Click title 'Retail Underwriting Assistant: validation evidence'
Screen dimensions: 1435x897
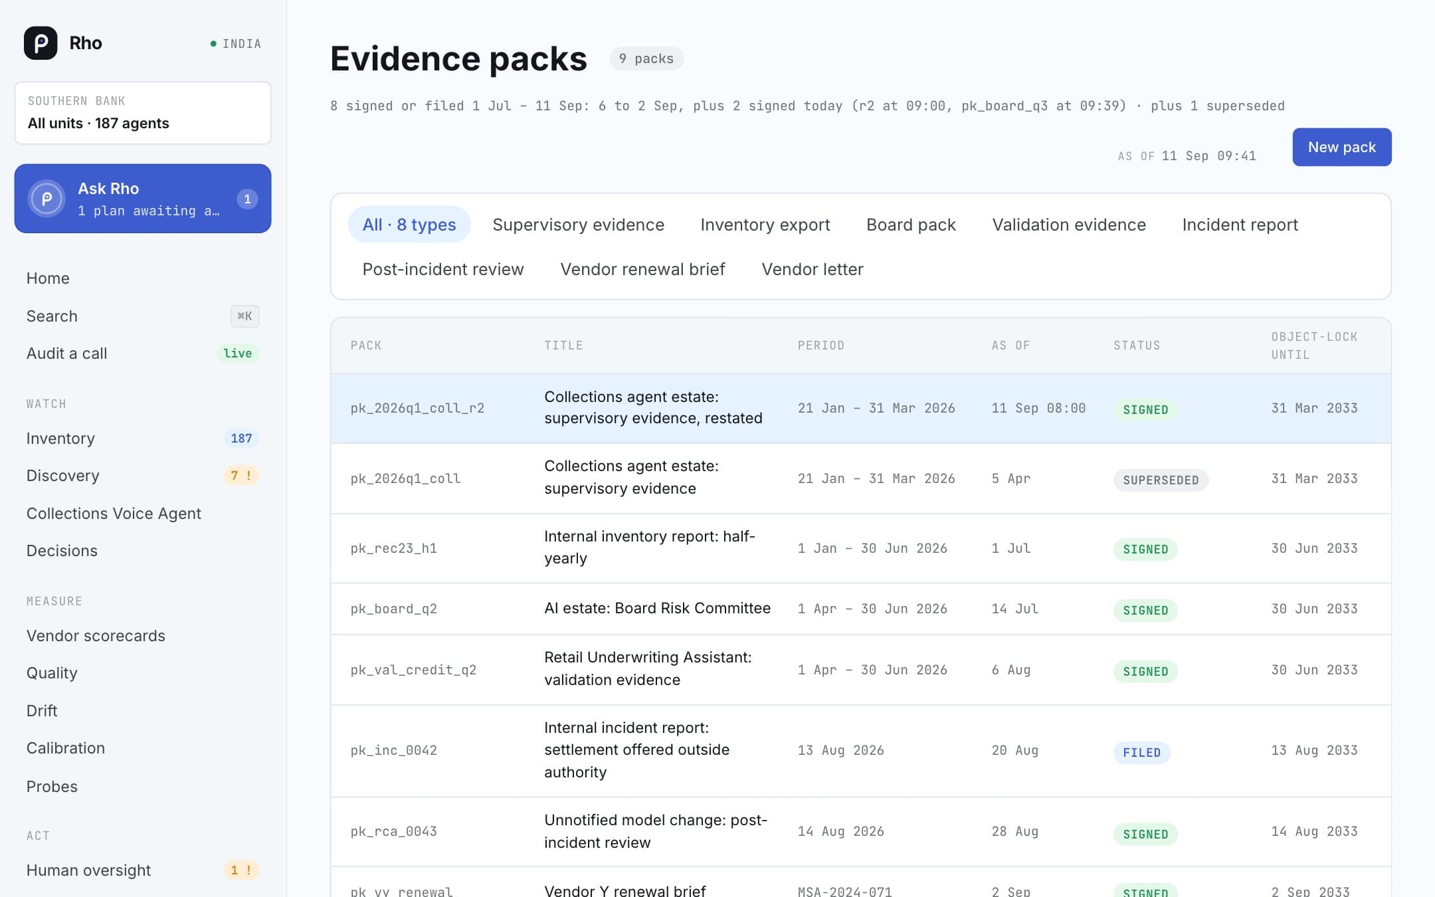pos(648,668)
